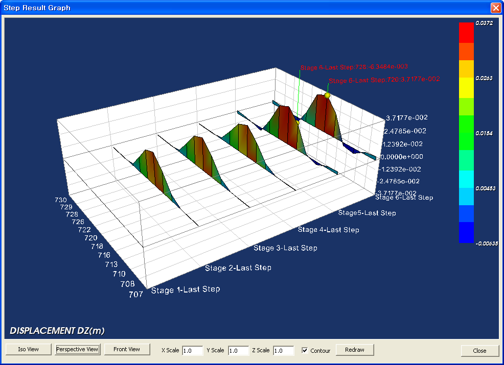Click the DISPLACEMENT DZ(m) title text
This screenshot has width=504, height=365.
point(57,331)
